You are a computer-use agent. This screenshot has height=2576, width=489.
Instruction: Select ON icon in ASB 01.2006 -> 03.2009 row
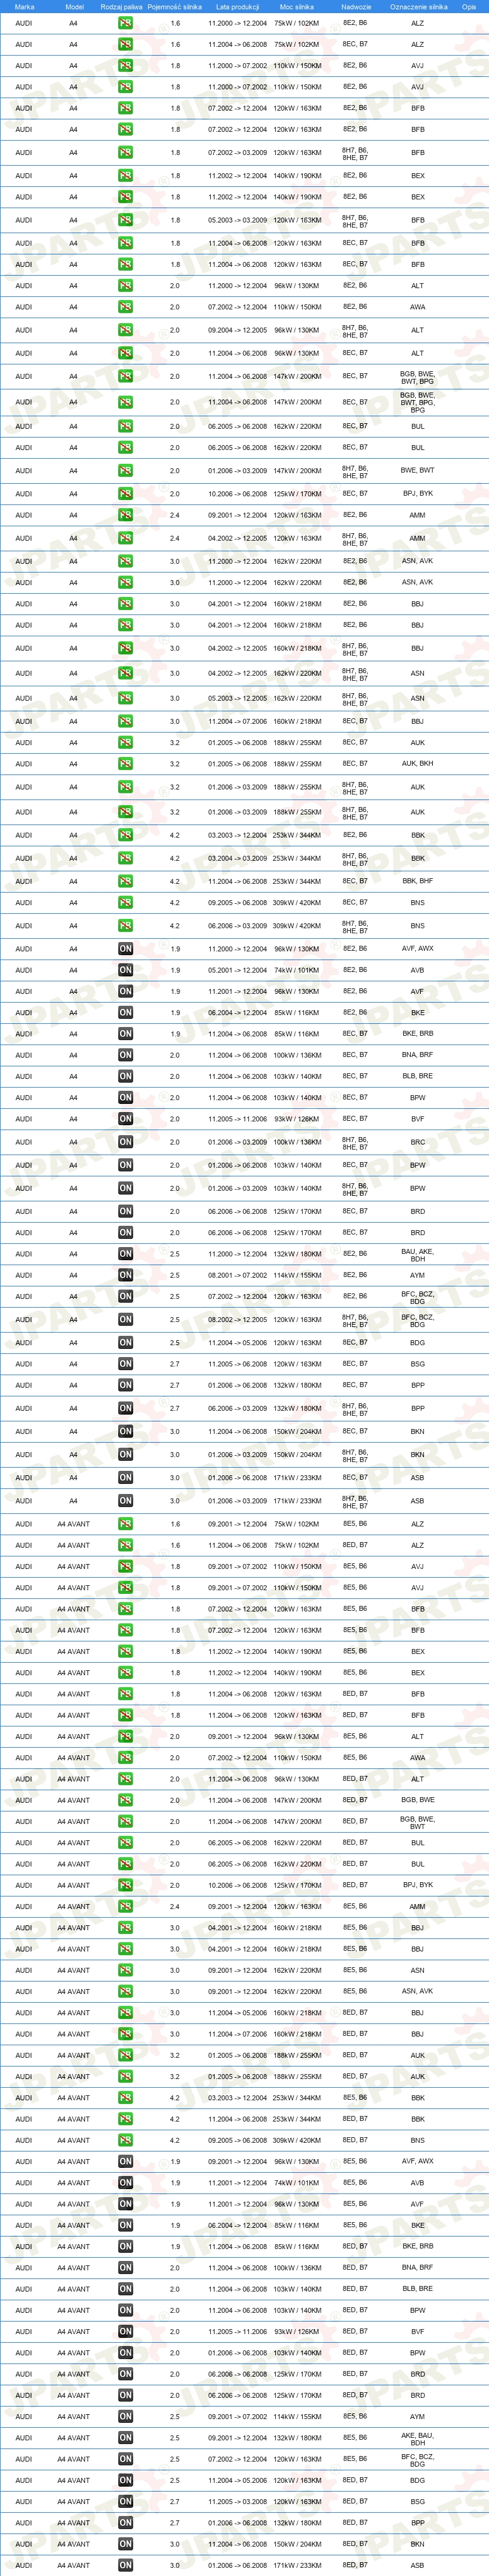pos(125,1501)
